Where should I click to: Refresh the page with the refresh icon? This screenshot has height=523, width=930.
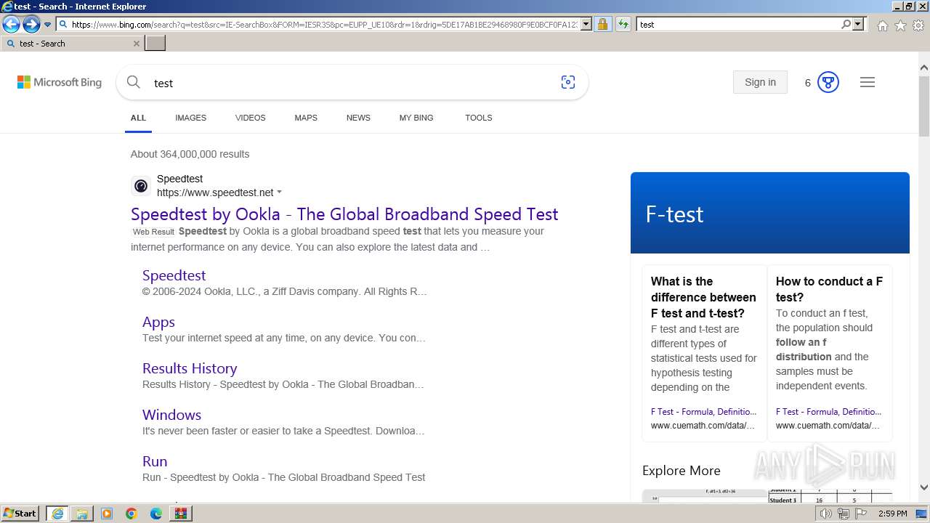point(623,24)
